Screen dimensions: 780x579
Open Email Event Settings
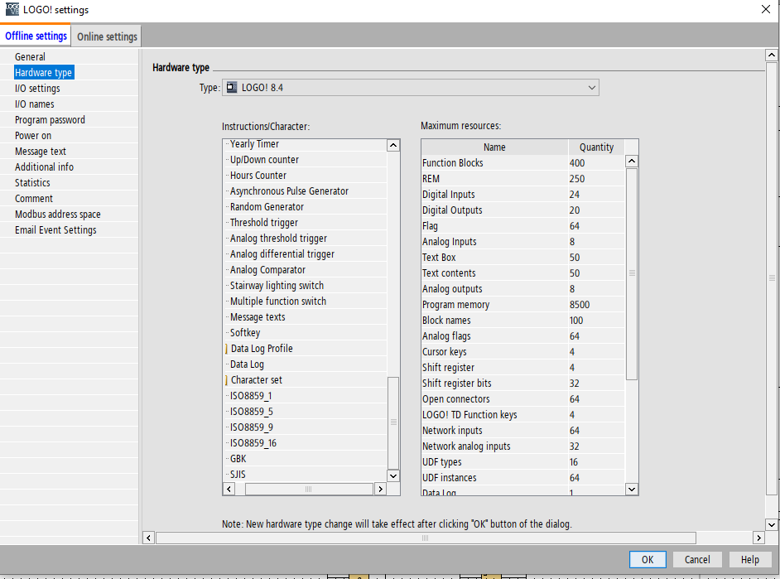[x=55, y=230]
